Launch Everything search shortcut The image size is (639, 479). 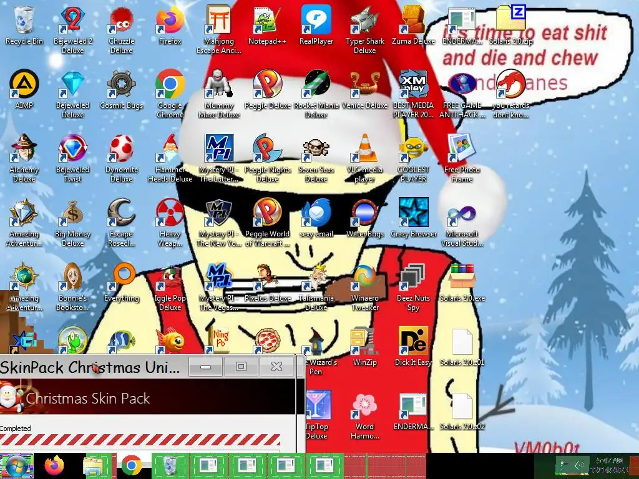point(122,283)
